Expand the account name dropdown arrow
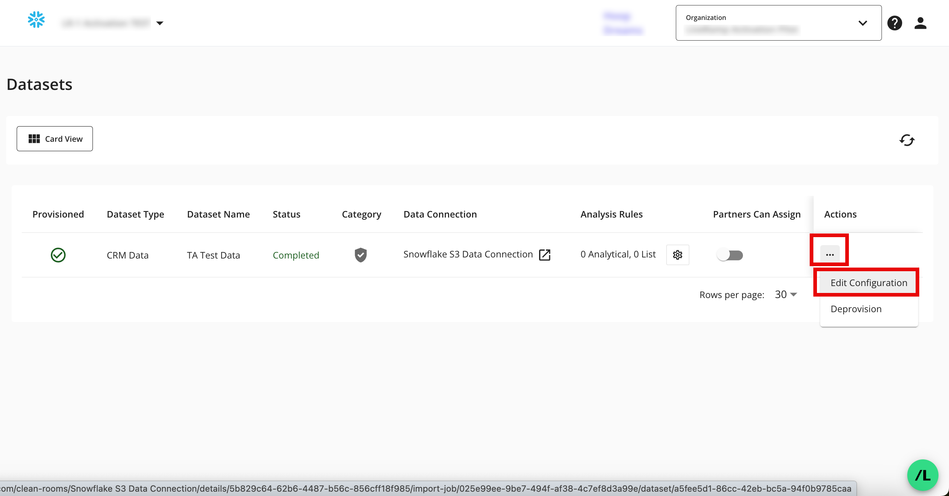Image resolution: width=949 pixels, height=496 pixels. click(160, 23)
